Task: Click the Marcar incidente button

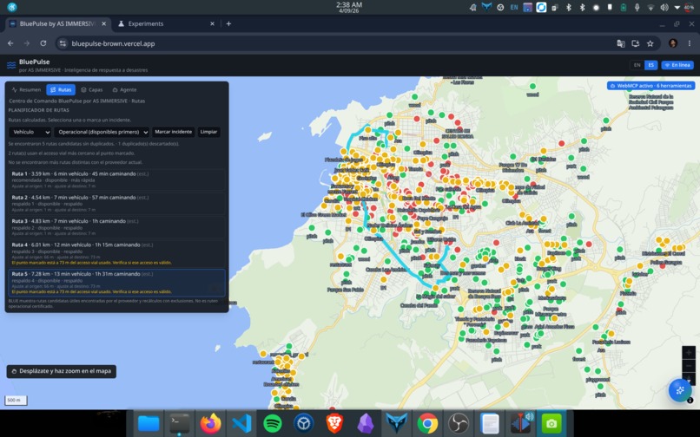Action: pyautogui.click(x=173, y=132)
